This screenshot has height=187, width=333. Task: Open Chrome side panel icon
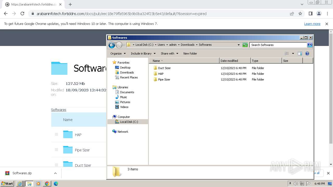coord(310,14)
